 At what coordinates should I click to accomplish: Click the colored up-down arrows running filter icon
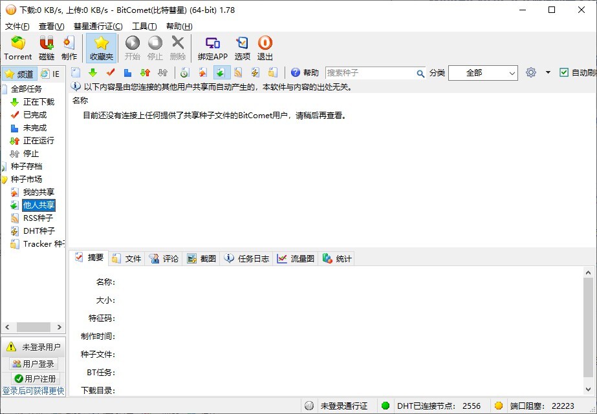click(x=145, y=72)
